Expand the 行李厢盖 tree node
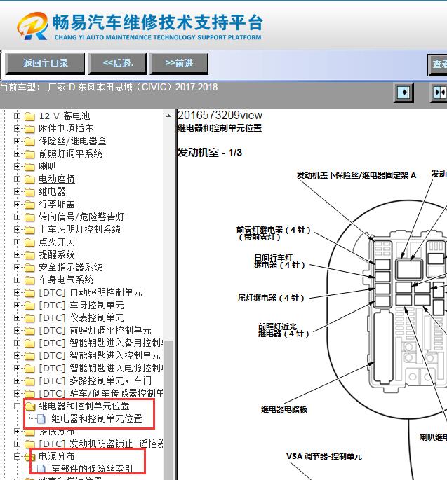This screenshot has width=447, height=480. click(17, 204)
